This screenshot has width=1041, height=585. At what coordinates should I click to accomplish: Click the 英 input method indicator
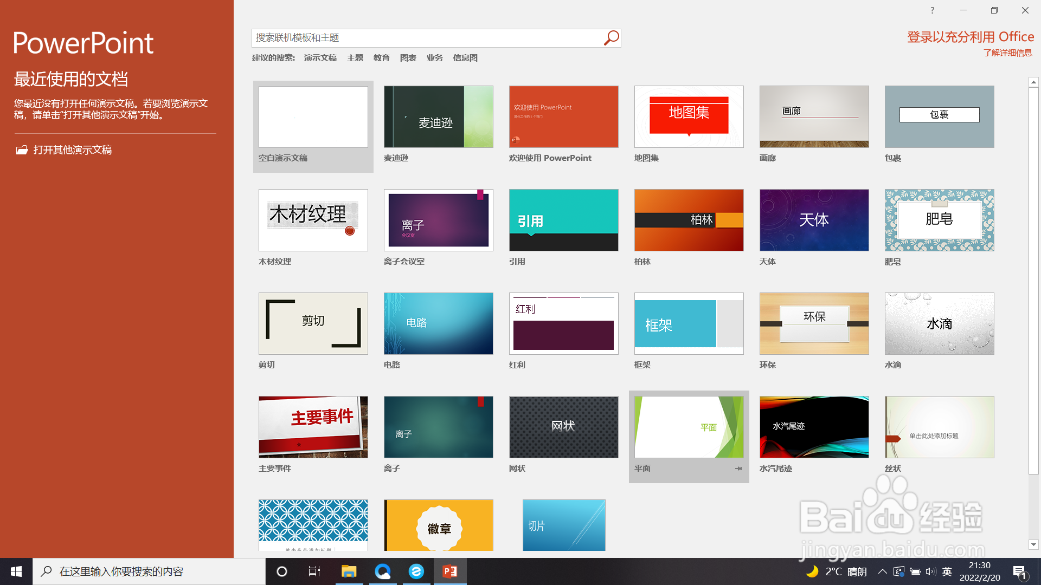coord(947,571)
